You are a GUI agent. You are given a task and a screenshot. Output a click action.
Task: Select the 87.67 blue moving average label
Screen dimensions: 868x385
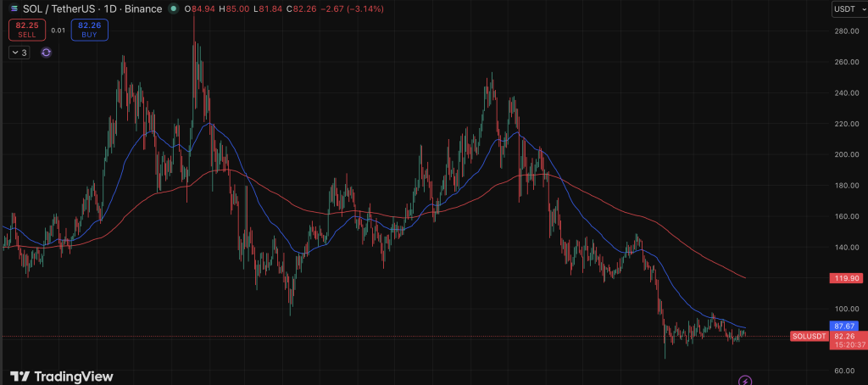coord(847,326)
